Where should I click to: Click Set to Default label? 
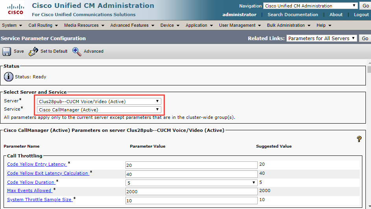tap(54, 51)
